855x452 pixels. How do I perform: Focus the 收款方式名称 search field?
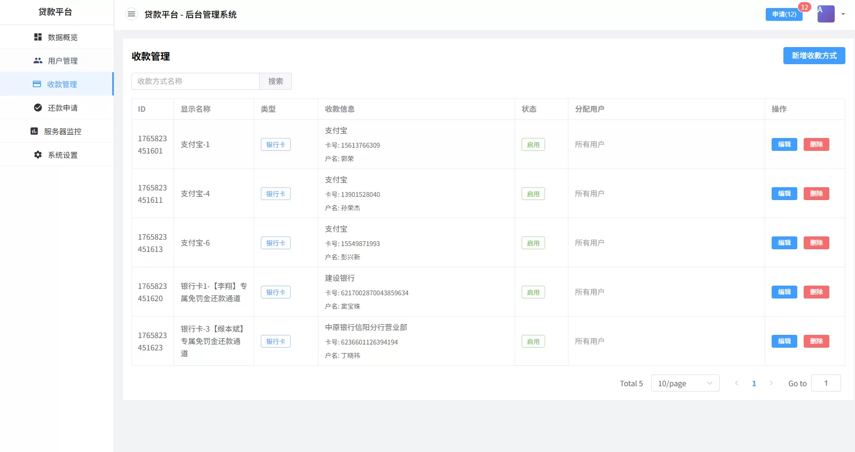(196, 81)
